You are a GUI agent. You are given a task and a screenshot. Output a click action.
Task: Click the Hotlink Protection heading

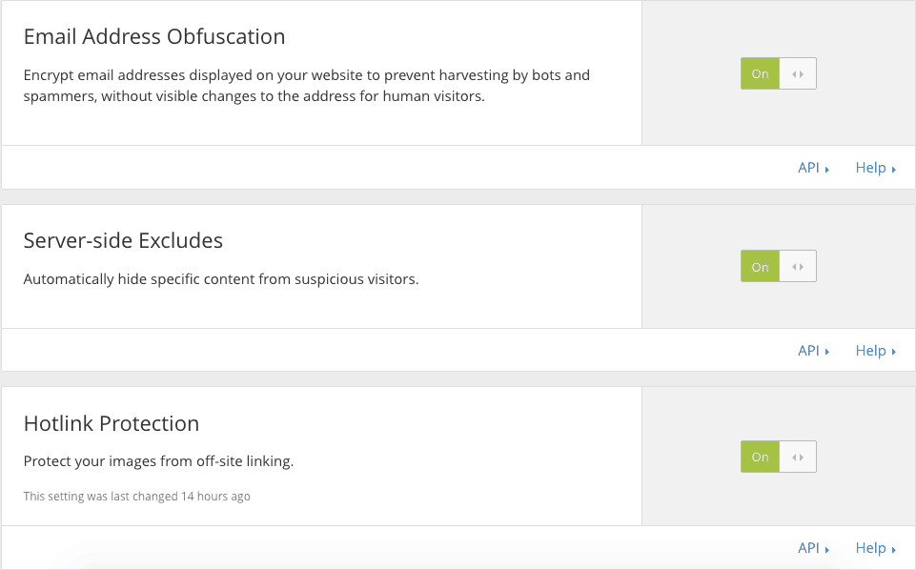coord(112,423)
